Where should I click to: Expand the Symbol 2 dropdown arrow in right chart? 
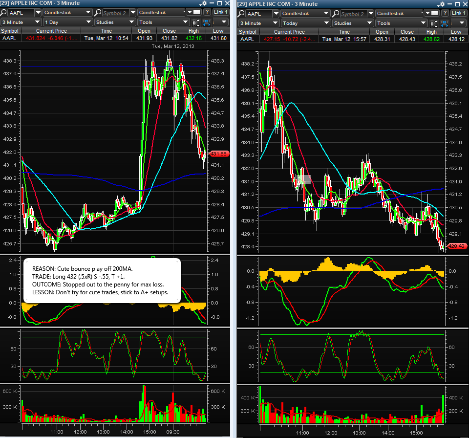click(371, 14)
